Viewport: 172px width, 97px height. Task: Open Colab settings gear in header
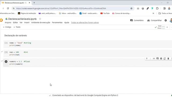click(166, 20)
